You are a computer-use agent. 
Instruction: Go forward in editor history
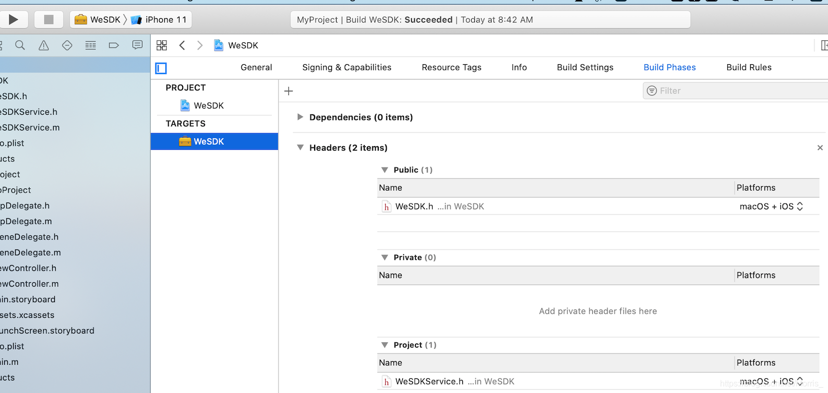tap(200, 45)
